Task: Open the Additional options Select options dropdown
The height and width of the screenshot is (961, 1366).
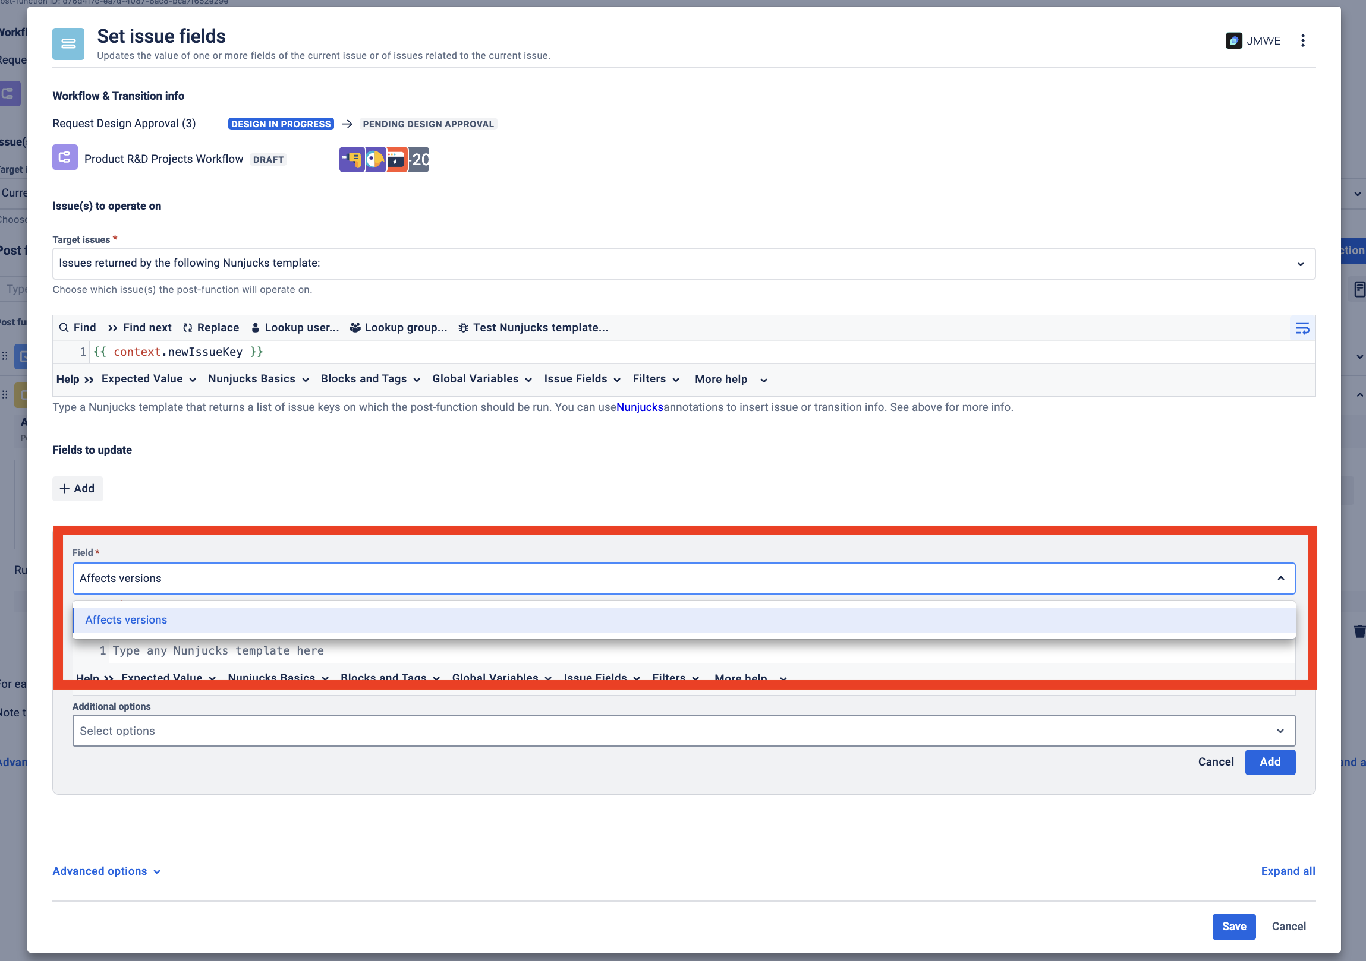Action: click(x=684, y=731)
